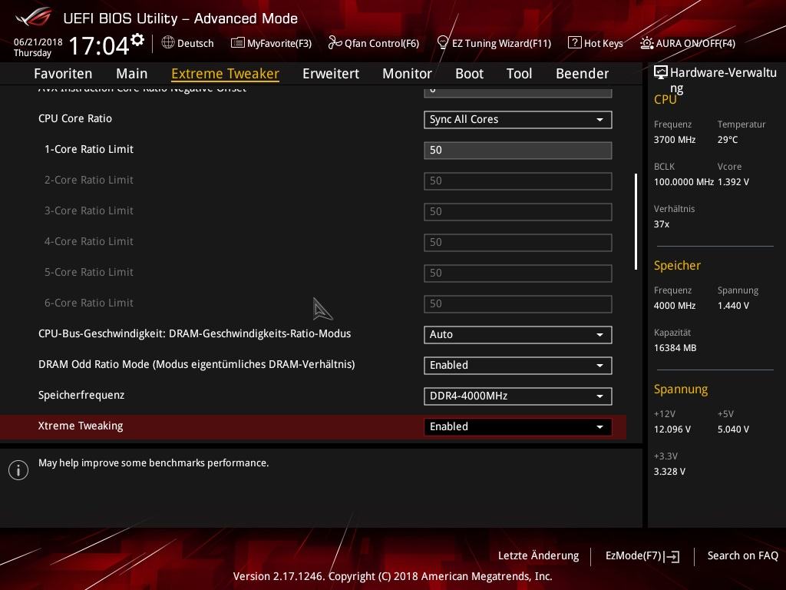Image resolution: width=786 pixels, height=590 pixels.
Task: Click the 5-Core Ratio Limit field
Action: (x=518, y=273)
